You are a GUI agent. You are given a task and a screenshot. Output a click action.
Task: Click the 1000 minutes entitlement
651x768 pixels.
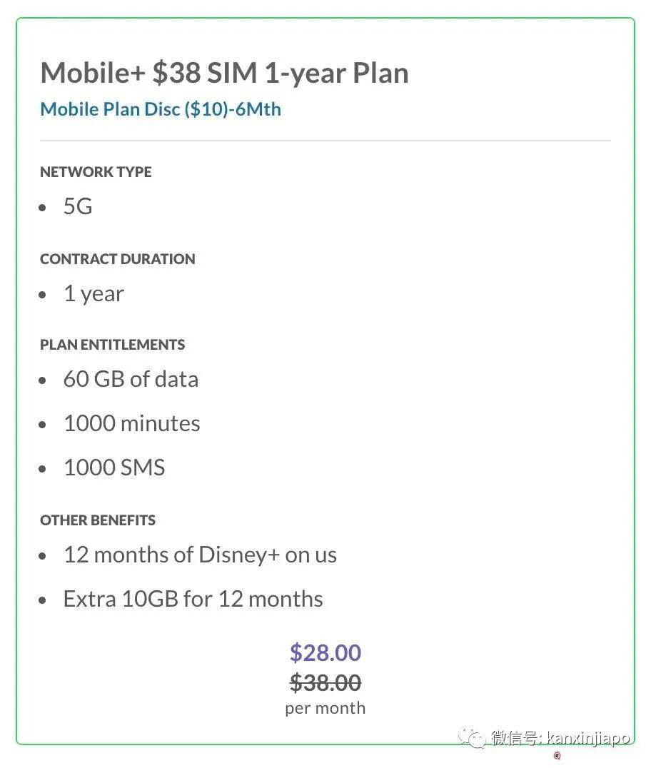coord(131,423)
